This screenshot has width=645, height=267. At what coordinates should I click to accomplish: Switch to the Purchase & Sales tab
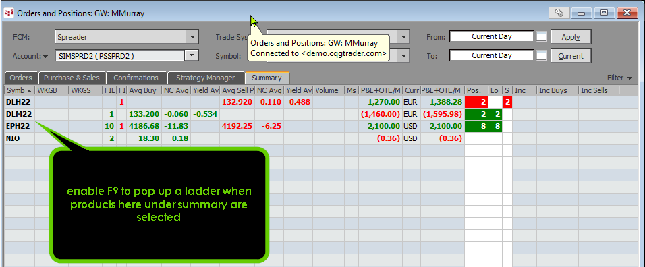click(x=72, y=78)
